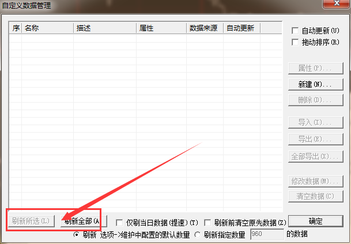Click the 导入(I)... button
Viewport: 351px width, 244px height.
click(316, 122)
